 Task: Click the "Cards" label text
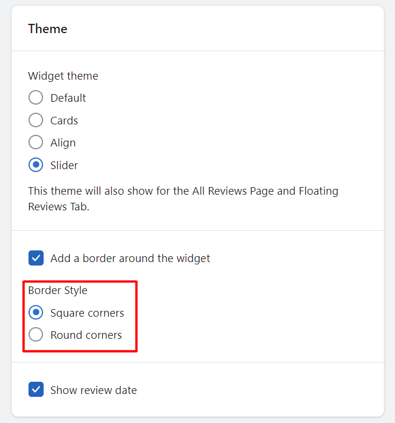(x=64, y=120)
